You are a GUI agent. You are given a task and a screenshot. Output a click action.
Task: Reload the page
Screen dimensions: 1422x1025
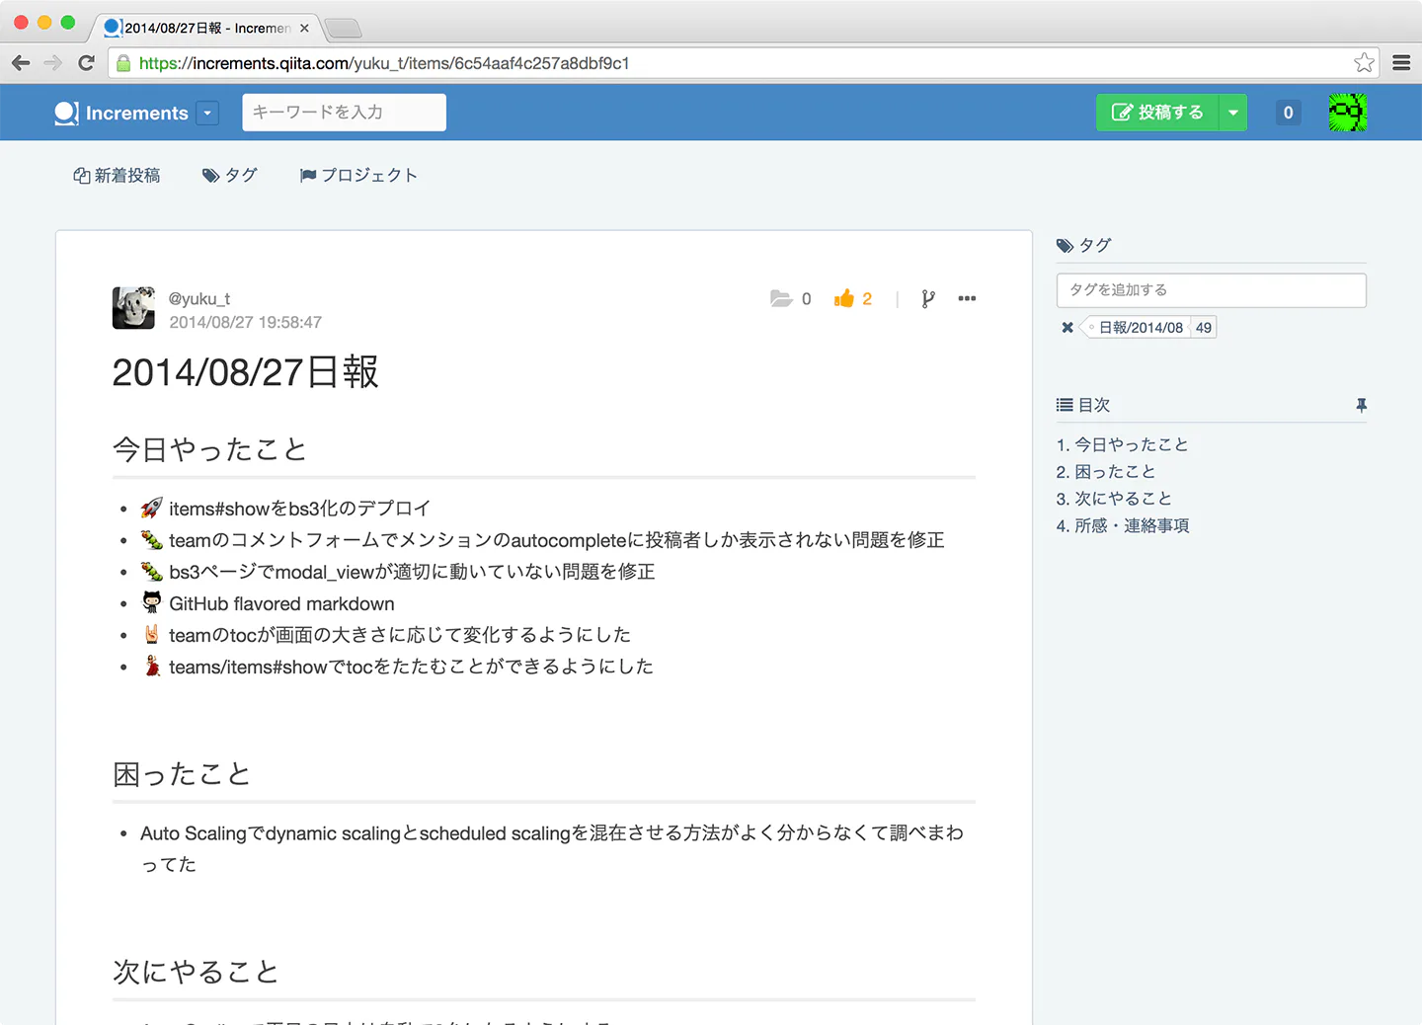coord(87,63)
